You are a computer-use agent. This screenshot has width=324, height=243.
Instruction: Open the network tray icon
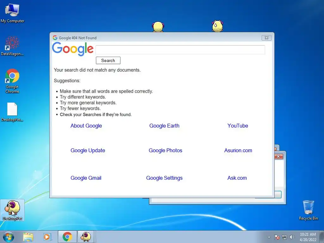coord(284,237)
